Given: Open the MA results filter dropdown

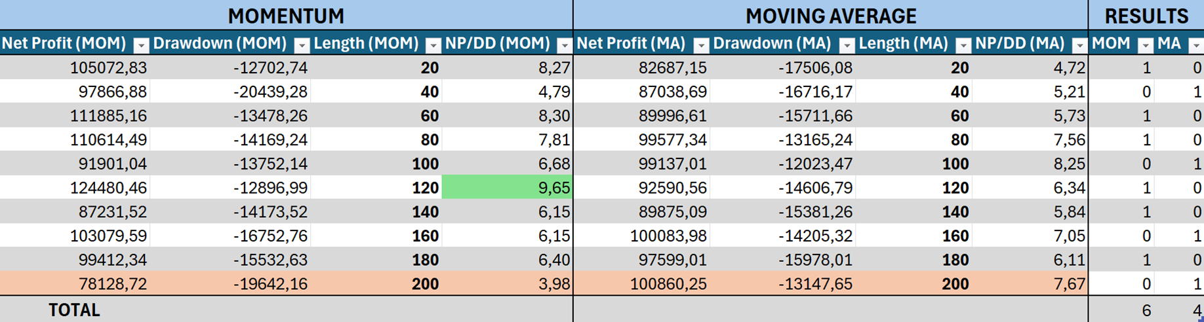Looking at the screenshot, I should point(1195,45).
